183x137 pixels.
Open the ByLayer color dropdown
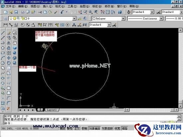tap(123, 19)
